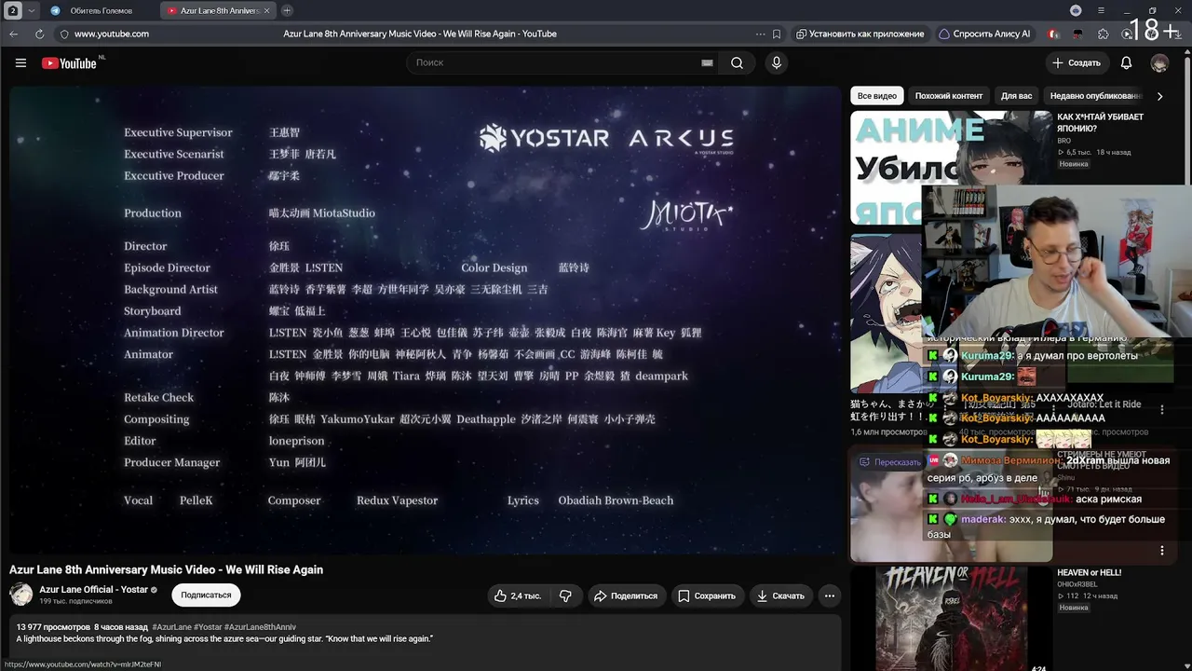Viewport: 1192px width, 671px height.
Task: Like the video with thumbs up
Action: pyautogui.click(x=517, y=596)
